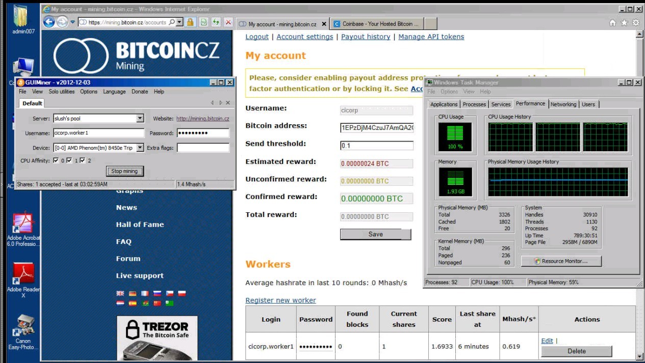Switch site language with the Russian flag
645x363 pixels.
coord(157,293)
